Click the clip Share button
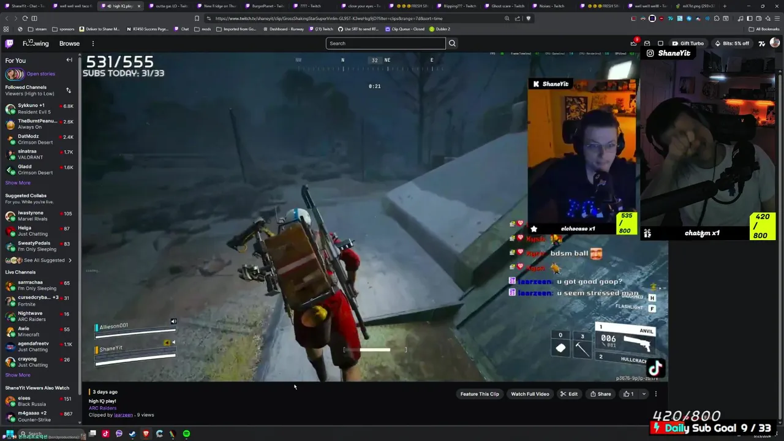The width and height of the screenshot is (784, 441). pos(600,394)
